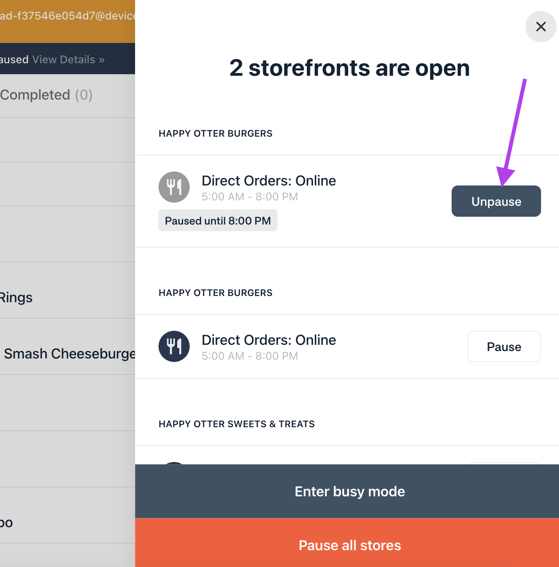559x567 pixels.
Task: Enter busy mode
Action: [350, 491]
